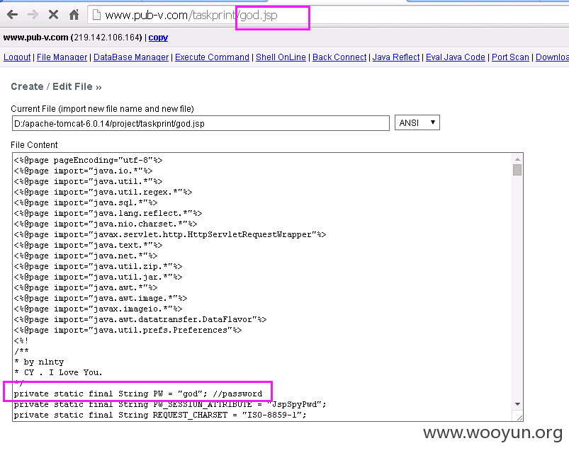Click the Create / Edit File heading
569x453 pixels.
point(56,86)
